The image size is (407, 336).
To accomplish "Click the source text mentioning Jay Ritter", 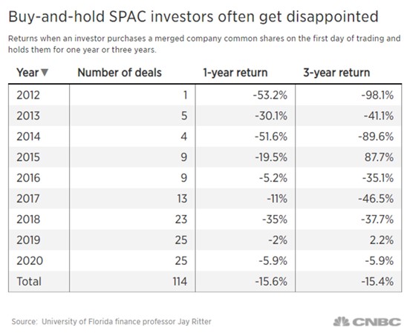I will (111, 322).
